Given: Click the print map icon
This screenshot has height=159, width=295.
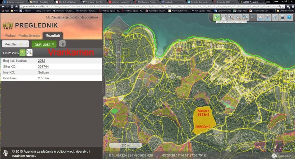Looking at the screenshot, I should click(282, 17).
